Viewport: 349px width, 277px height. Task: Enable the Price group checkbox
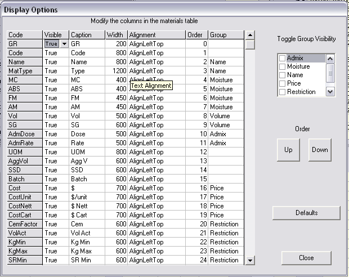(x=283, y=83)
